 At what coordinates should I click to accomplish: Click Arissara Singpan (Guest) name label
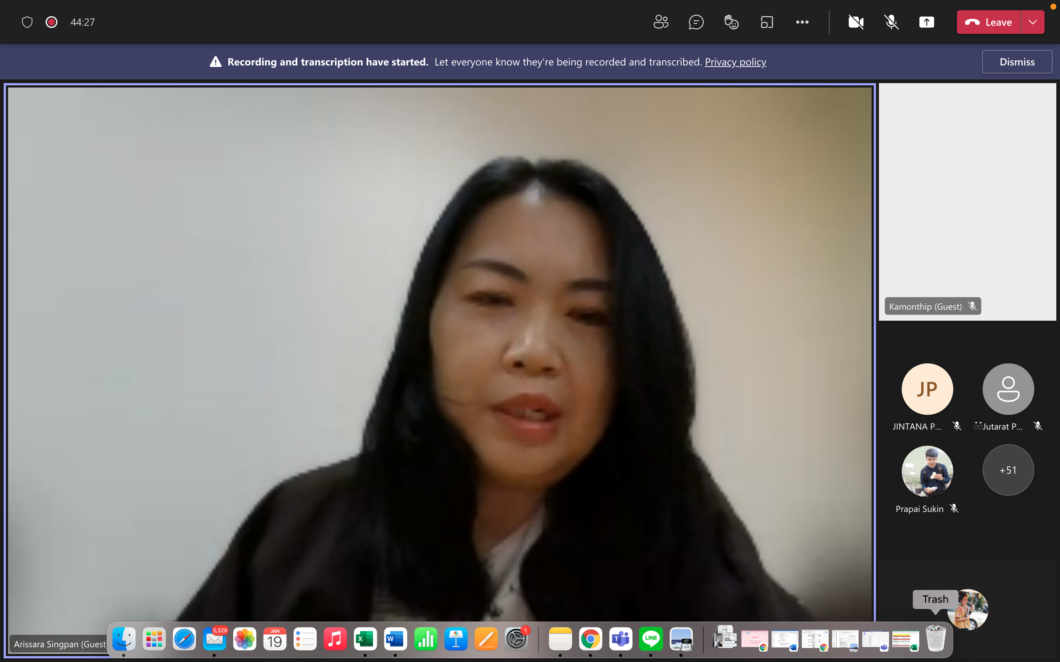pos(60,644)
